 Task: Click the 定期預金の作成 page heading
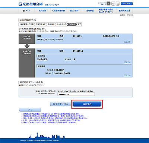pos(28,20)
